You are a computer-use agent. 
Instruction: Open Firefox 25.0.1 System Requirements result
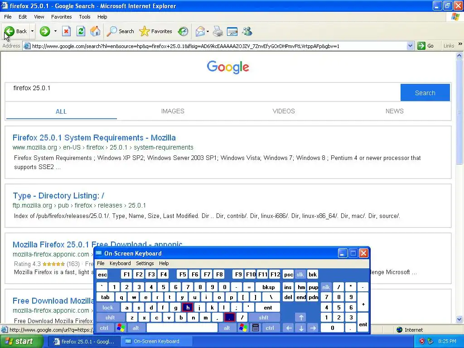click(94, 138)
